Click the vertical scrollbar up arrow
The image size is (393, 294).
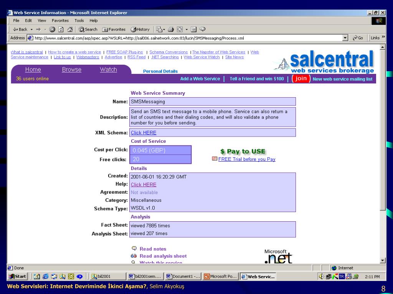383,47
